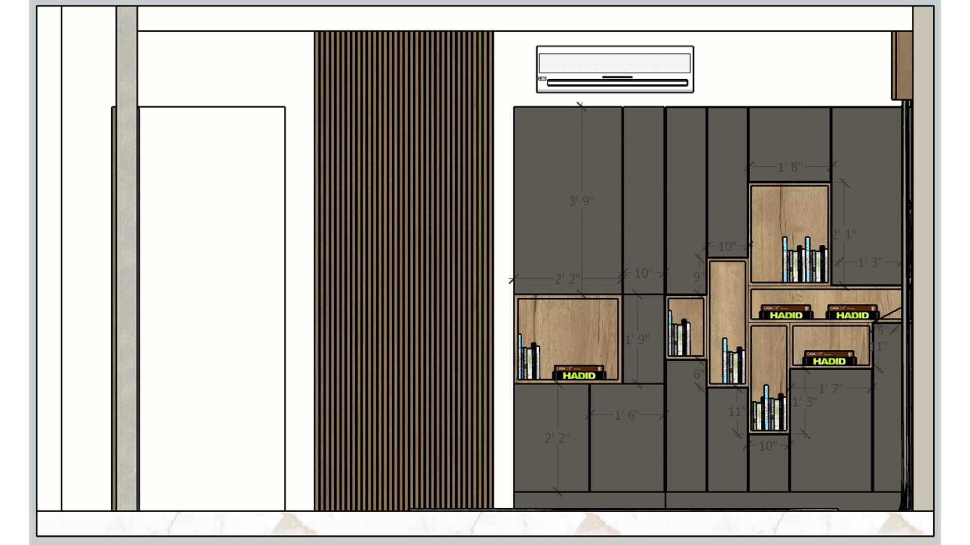Select the 1' 9" dimension label
The width and height of the screenshot is (970, 545).
click(637, 340)
